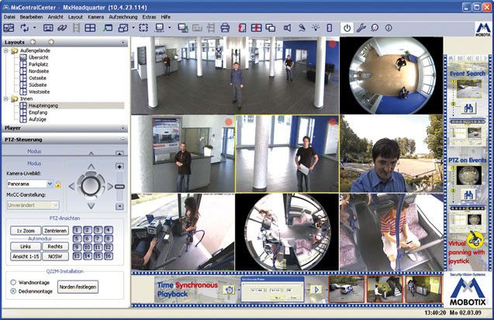Click the PTZ joystick center button
494x320 pixels.
(x=91, y=184)
